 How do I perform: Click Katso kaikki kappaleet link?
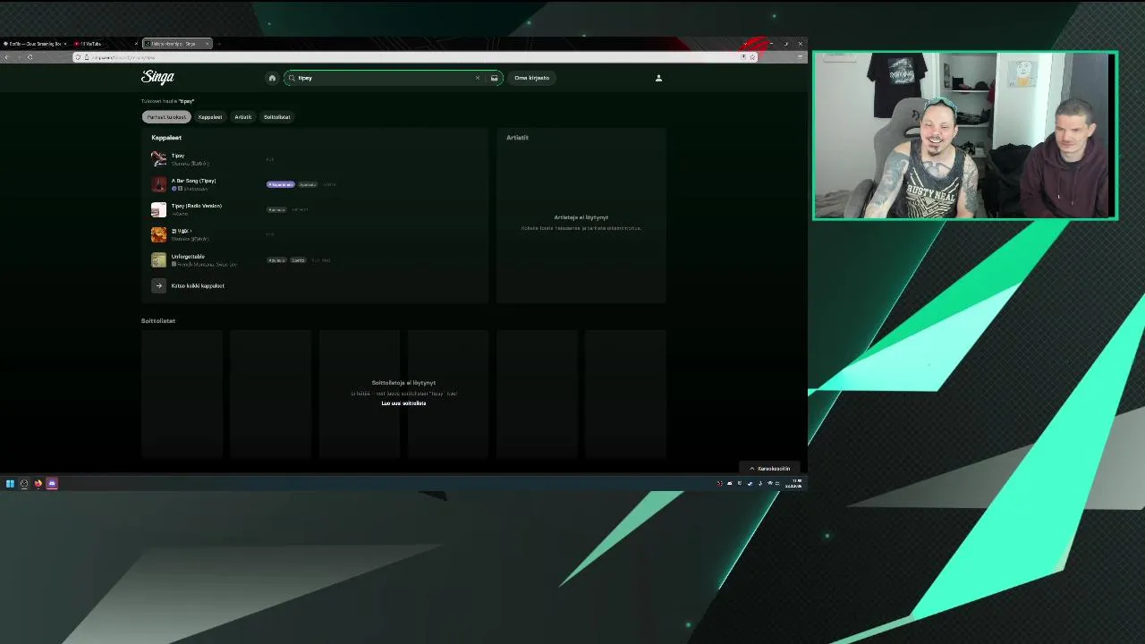pos(198,285)
